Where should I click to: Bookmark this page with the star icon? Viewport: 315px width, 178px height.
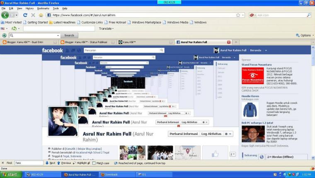coord(238,15)
